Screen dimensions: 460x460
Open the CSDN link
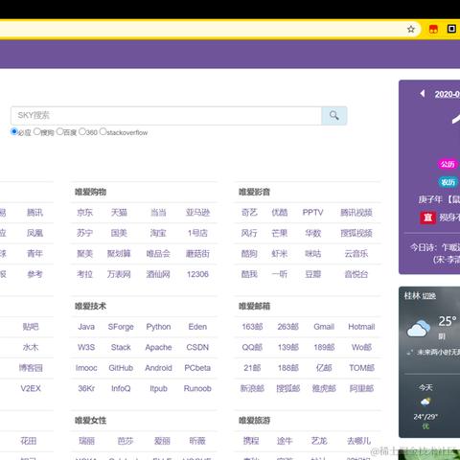point(197,347)
